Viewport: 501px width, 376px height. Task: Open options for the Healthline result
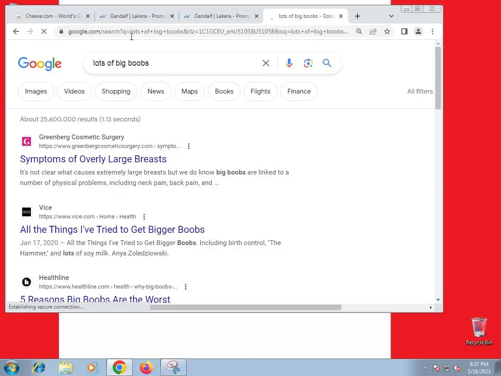pos(186,287)
